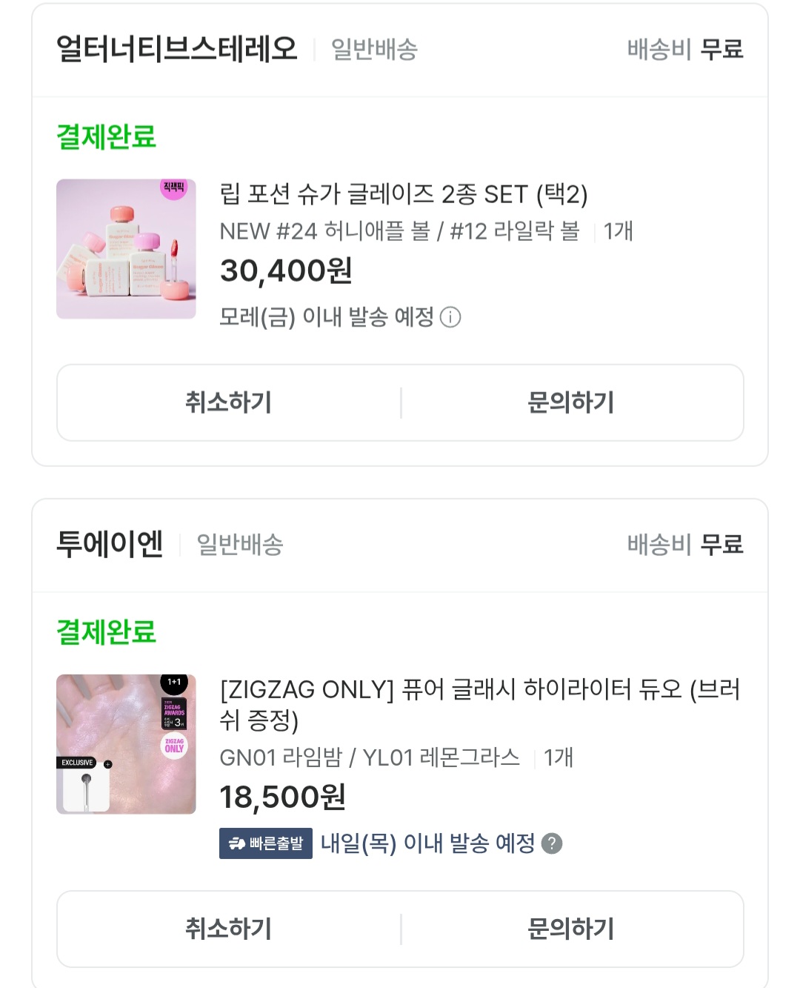Tap the 30,400원 price of lip potion

tap(286, 271)
